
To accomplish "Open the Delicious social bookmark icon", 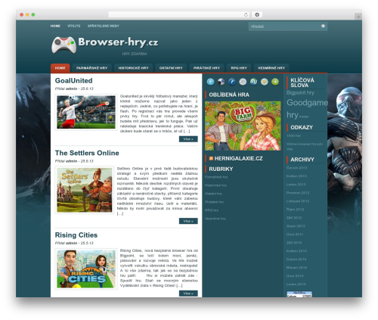I will pos(222,82).
